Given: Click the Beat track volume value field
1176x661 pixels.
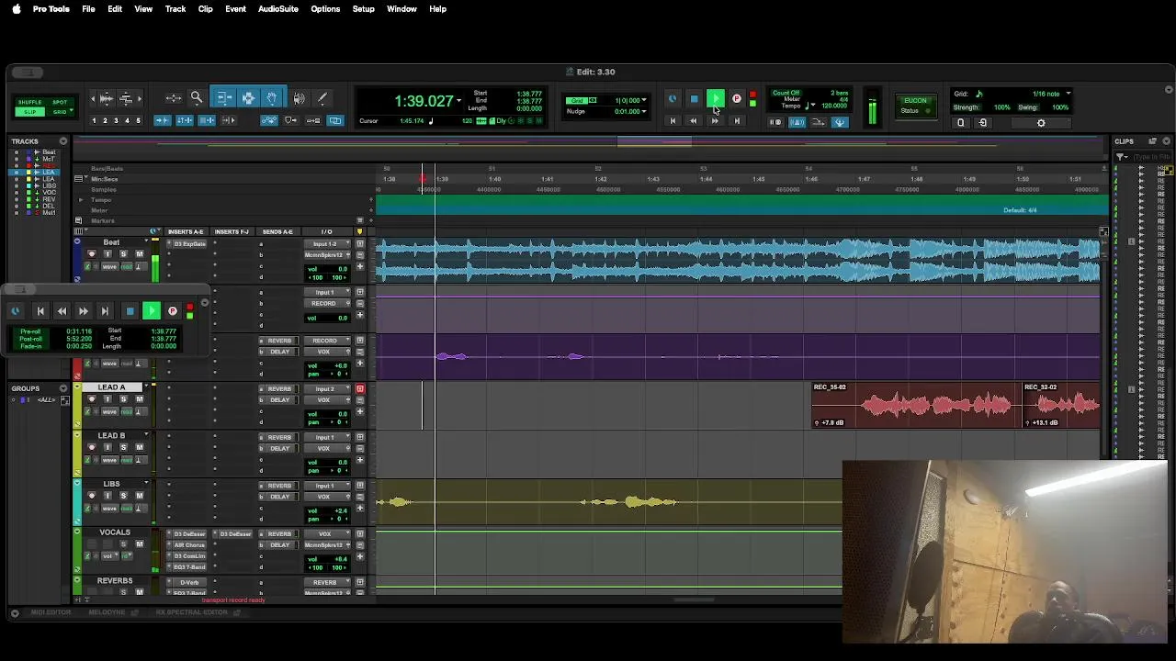Looking at the screenshot, I should pyautogui.click(x=328, y=270).
